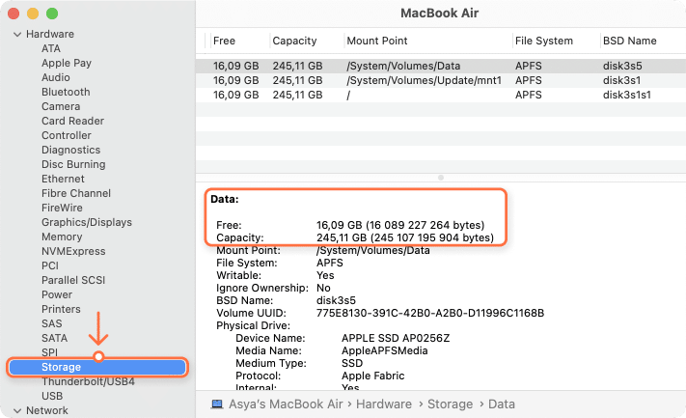Image resolution: width=686 pixels, height=418 pixels.
Task: Select SATA in the sidebar
Action: pos(54,338)
